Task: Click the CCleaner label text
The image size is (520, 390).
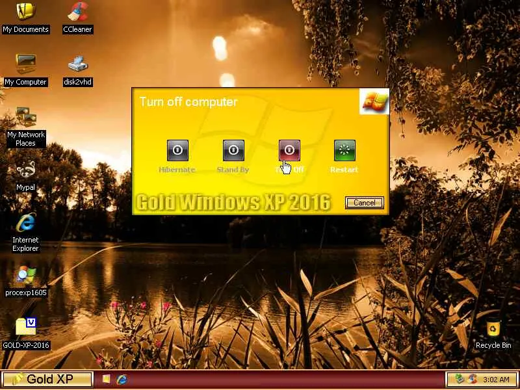Action: point(77,29)
